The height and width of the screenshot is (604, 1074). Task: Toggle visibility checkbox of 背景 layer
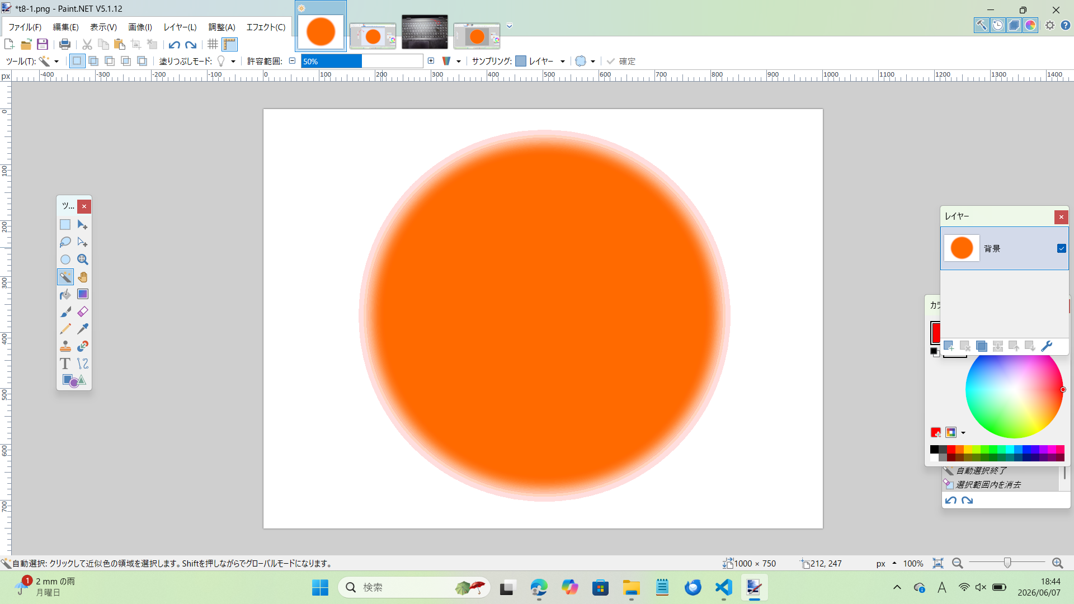(x=1061, y=248)
